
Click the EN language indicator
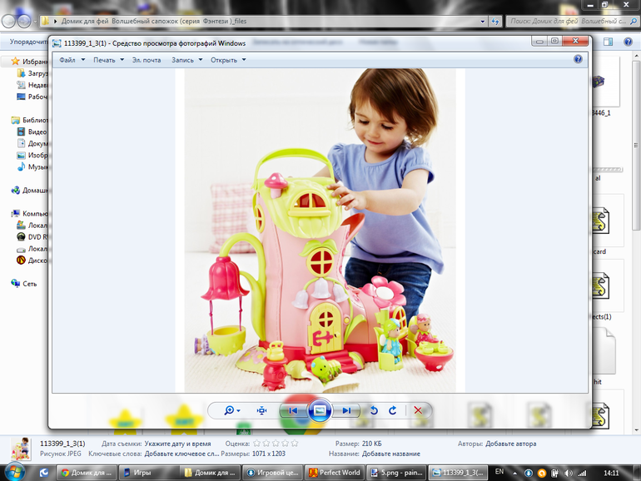point(499,472)
